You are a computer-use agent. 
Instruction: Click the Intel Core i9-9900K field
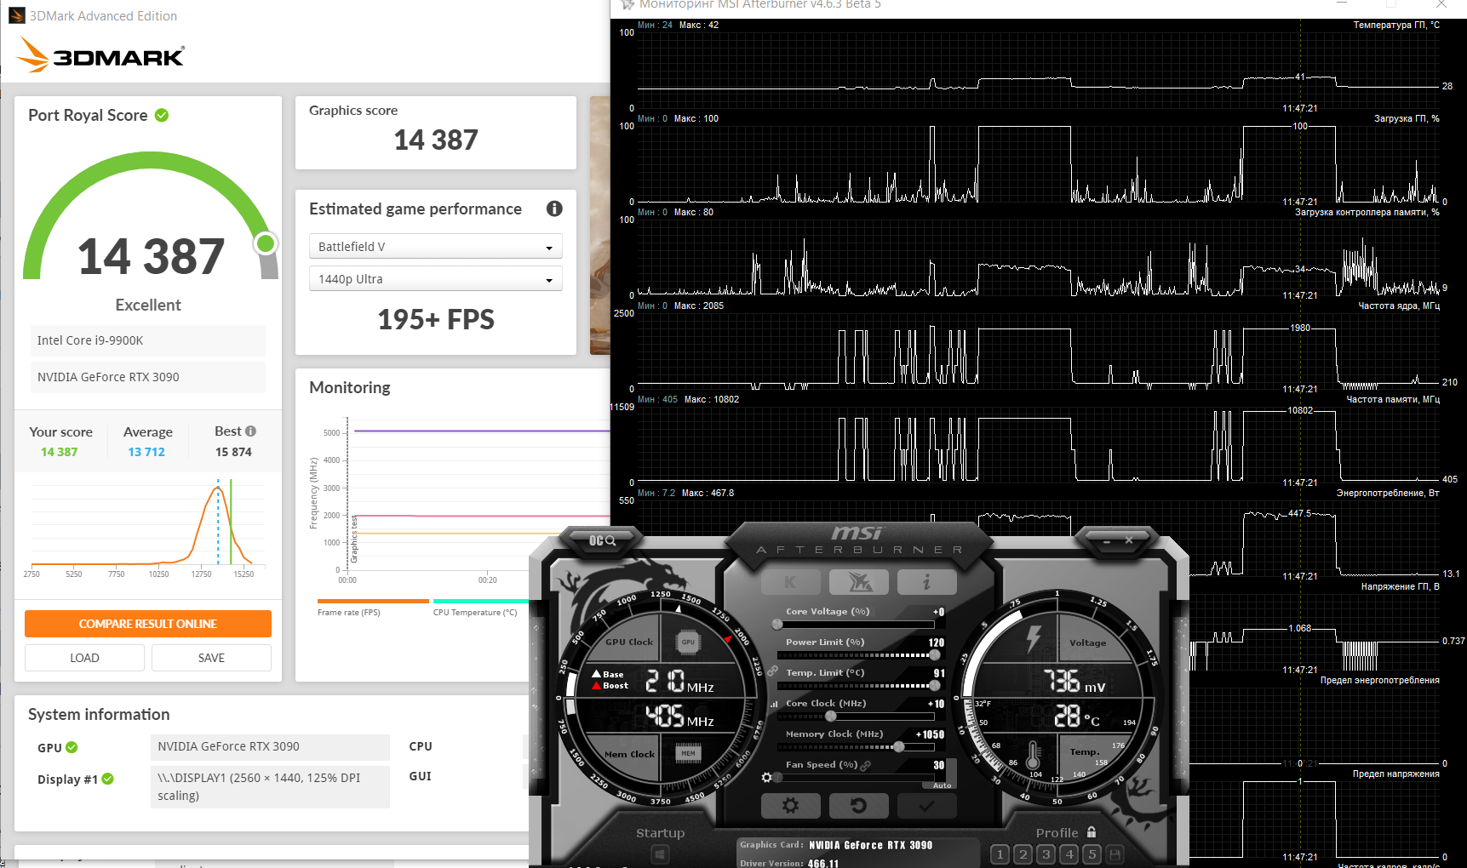point(148,340)
